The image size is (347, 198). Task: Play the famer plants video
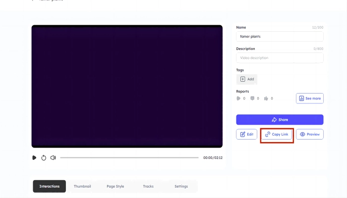point(34,158)
